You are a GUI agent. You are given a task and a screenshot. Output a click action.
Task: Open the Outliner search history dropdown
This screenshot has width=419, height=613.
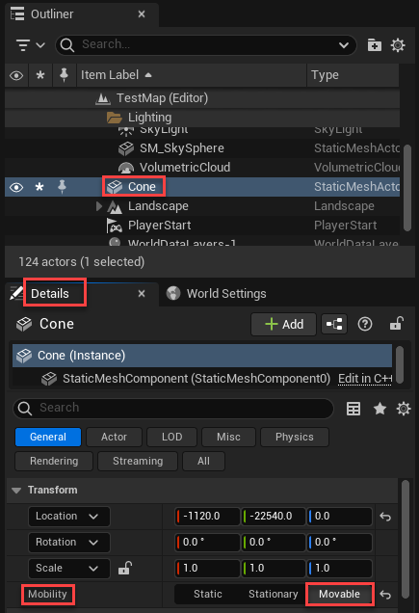click(344, 45)
